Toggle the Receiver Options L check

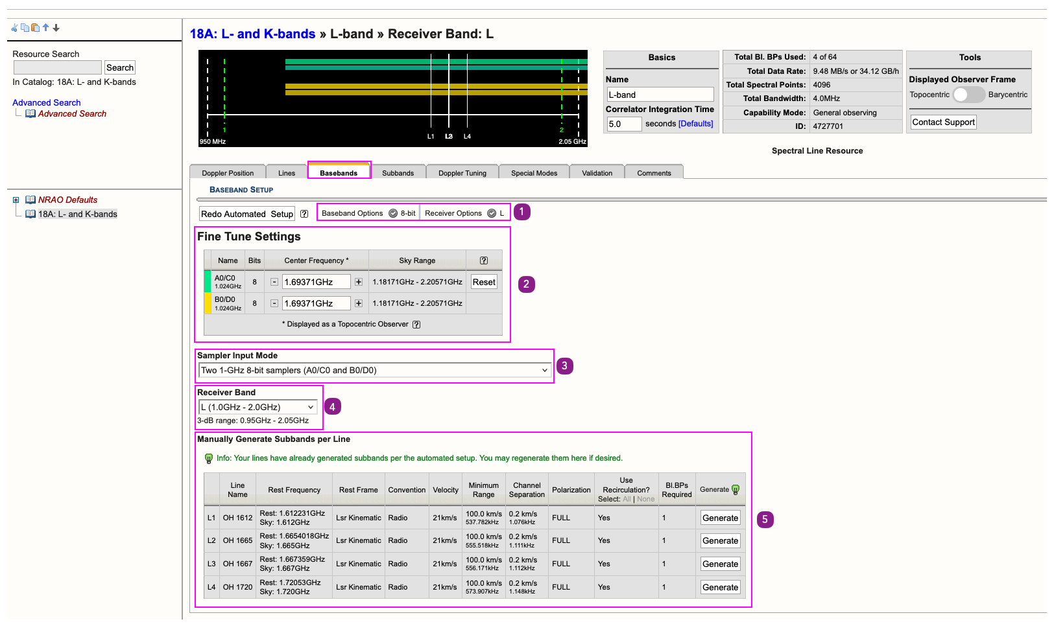tap(492, 213)
